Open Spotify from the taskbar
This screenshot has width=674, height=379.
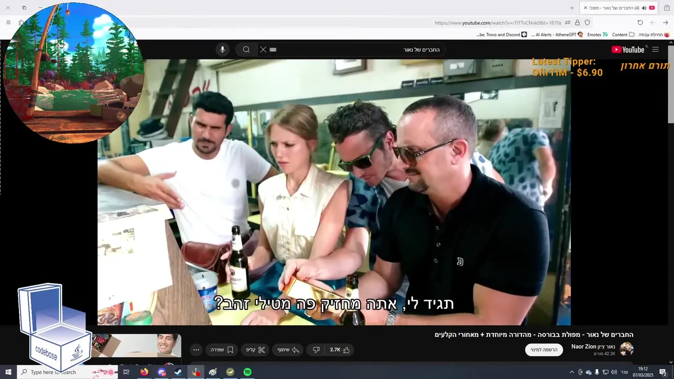tap(247, 372)
